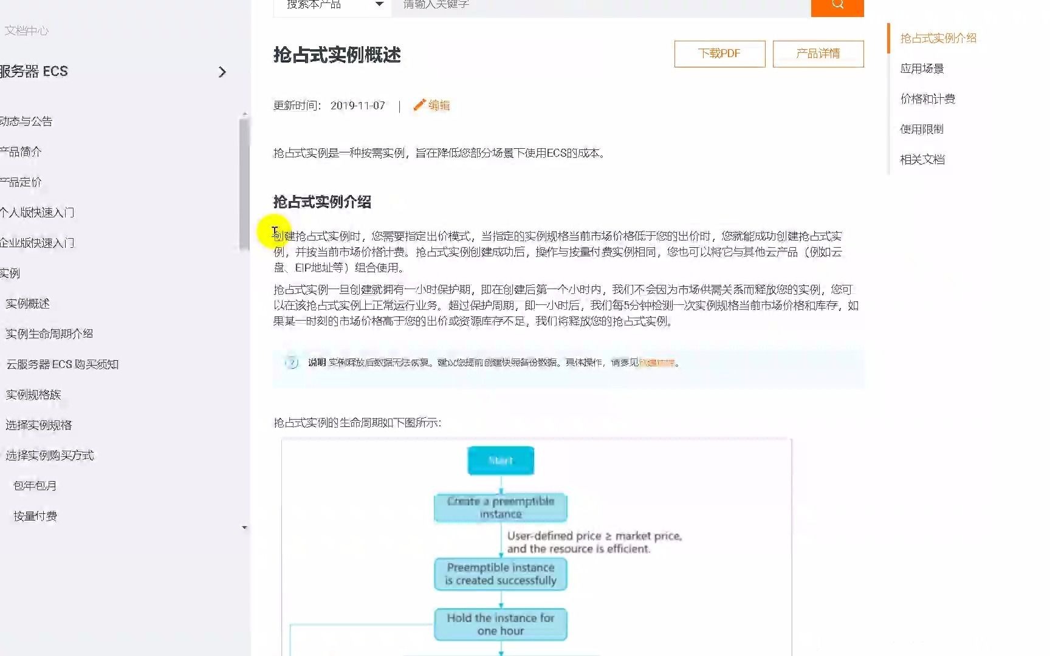Screen dimensions: 1050x656
Task: Click the pencil edit icon beside 编辑
Action: (419, 105)
